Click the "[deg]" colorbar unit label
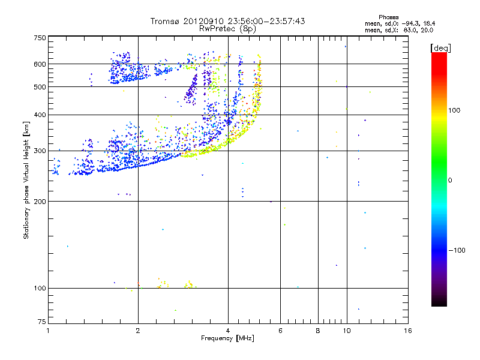This screenshot has height=360, width=480. (x=440, y=48)
